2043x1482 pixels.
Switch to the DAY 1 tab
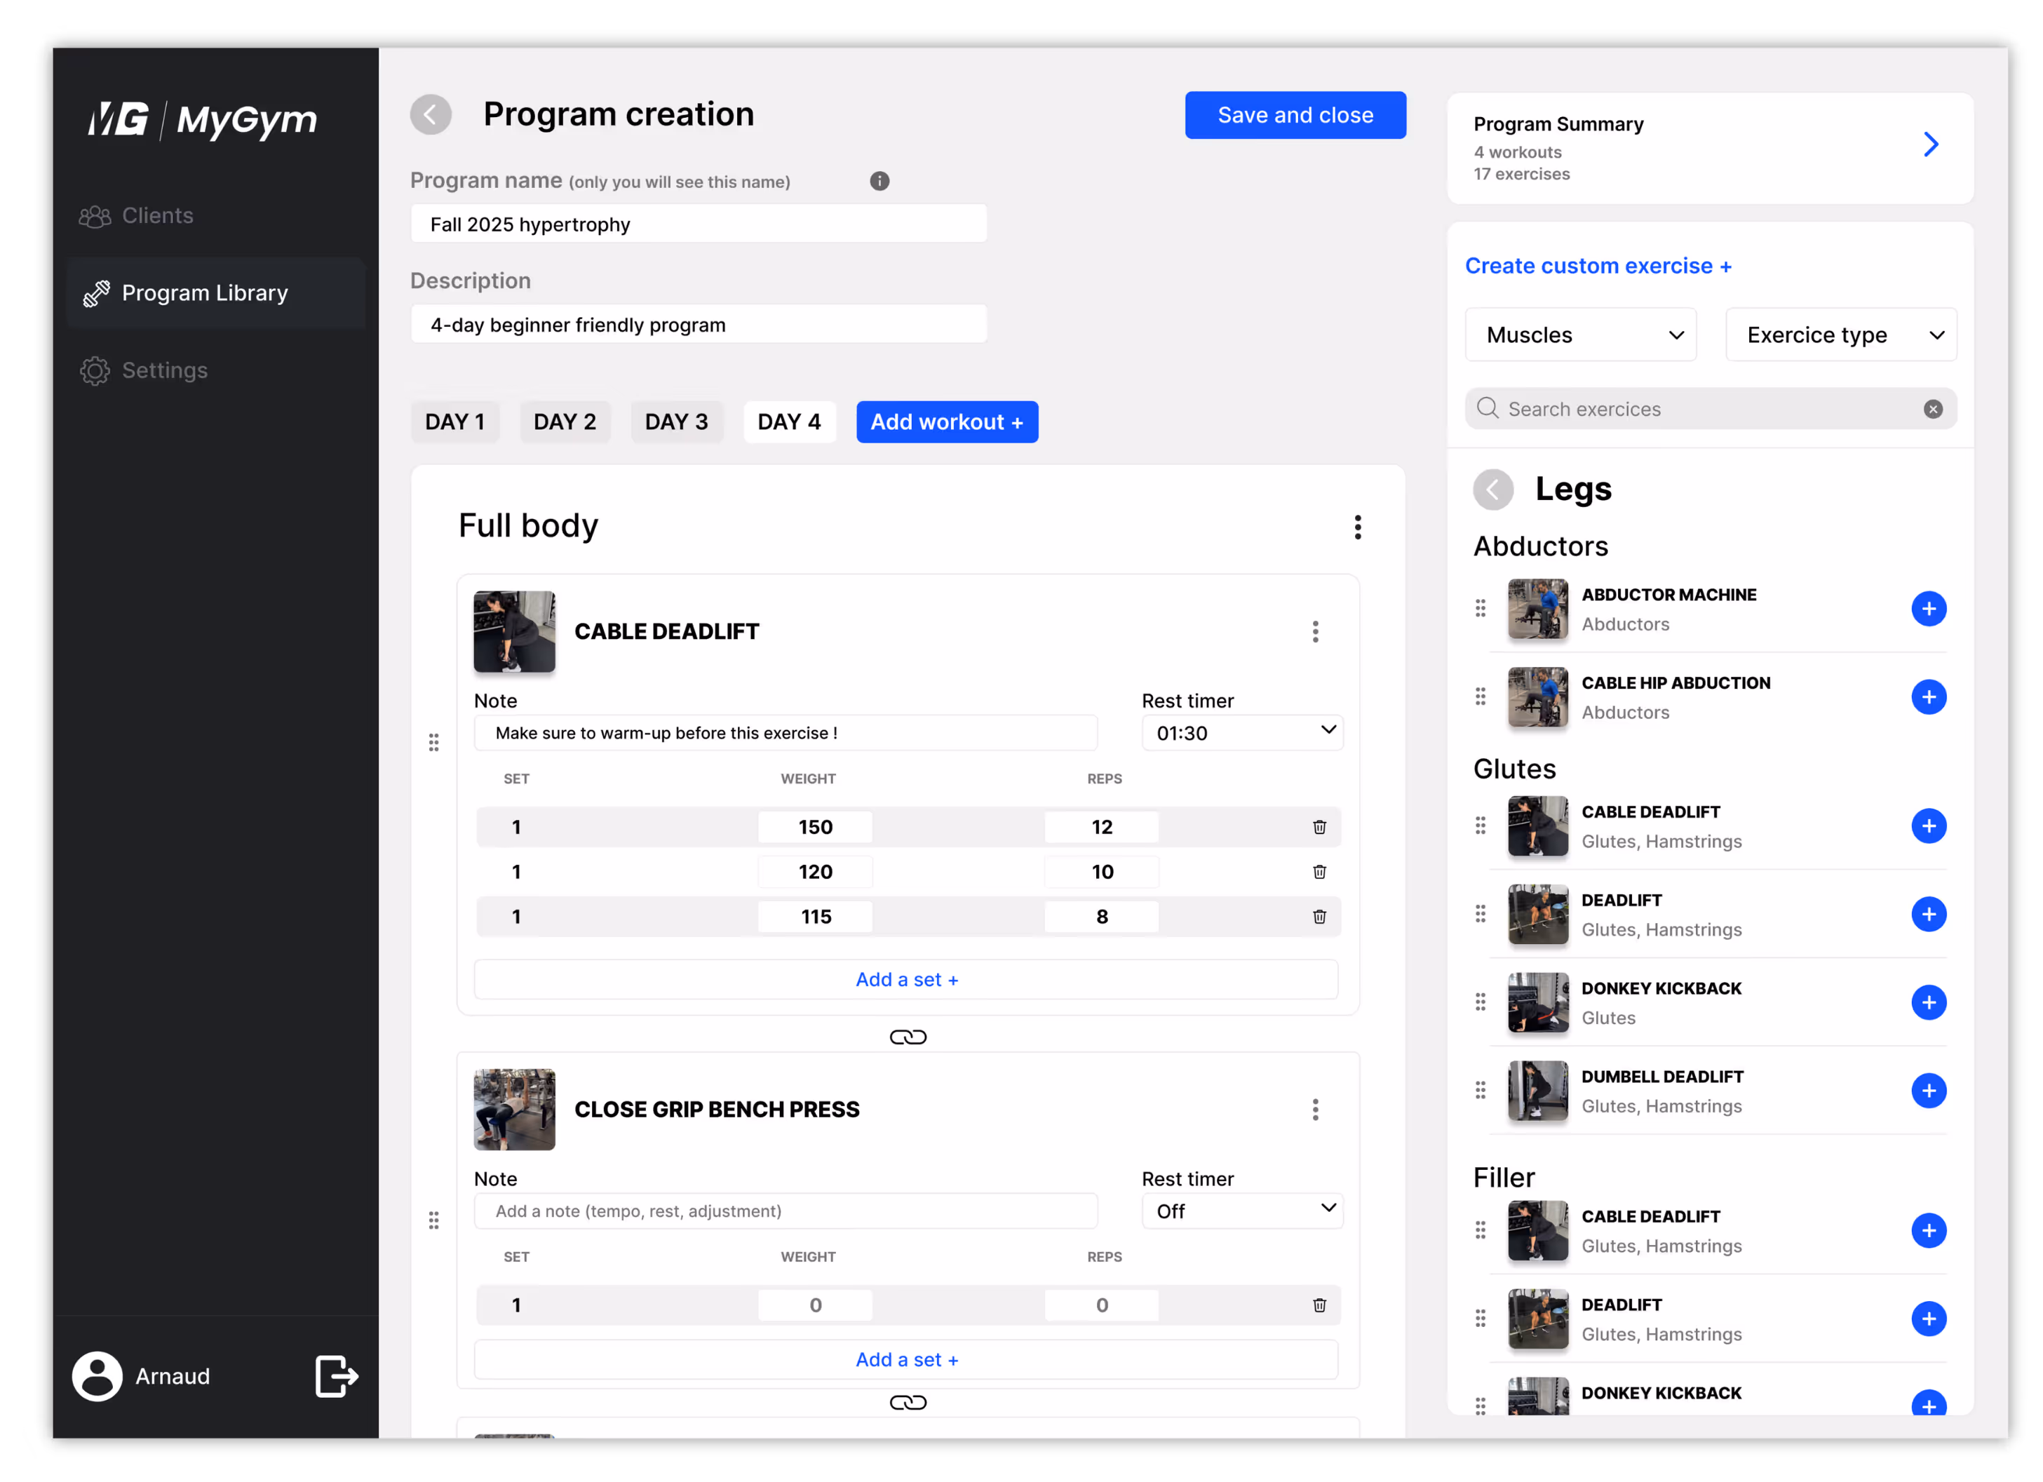pos(455,422)
